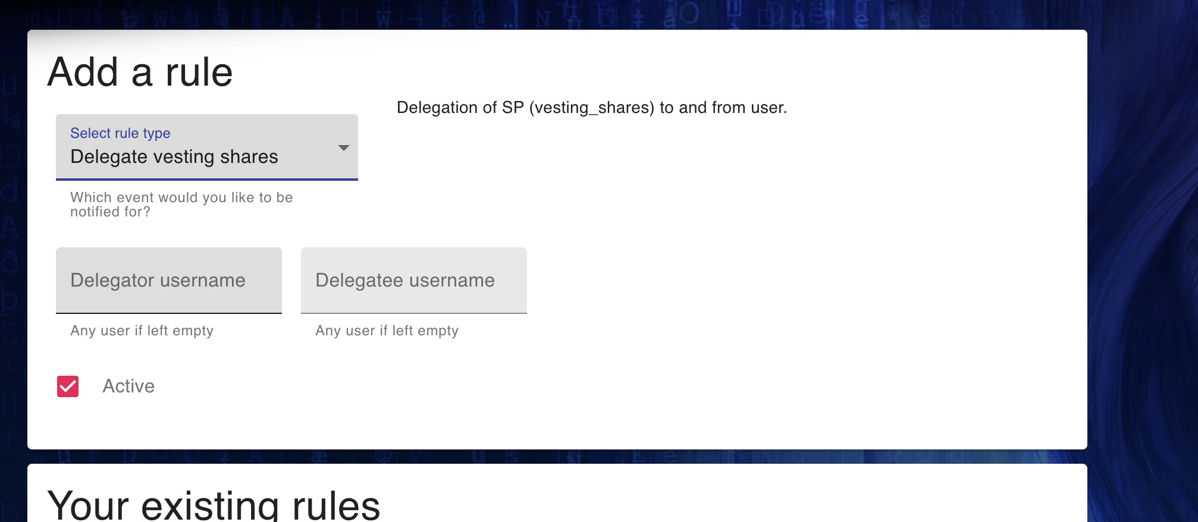Click the 'Delegation of SP (vesting_shares)' description

tap(592, 108)
